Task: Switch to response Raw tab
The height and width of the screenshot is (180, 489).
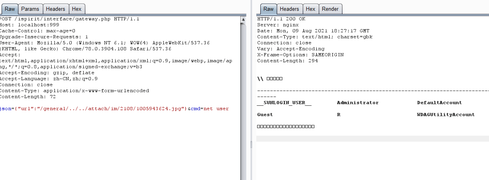Action: click(268, 9)
